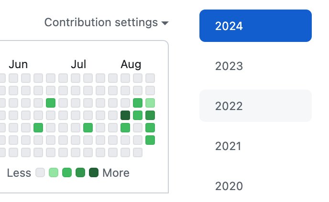Screen dimensions: 329x202
Task: Click the lower green cell in the June columns
Action: pyautogui.click(x=38, y=127)
